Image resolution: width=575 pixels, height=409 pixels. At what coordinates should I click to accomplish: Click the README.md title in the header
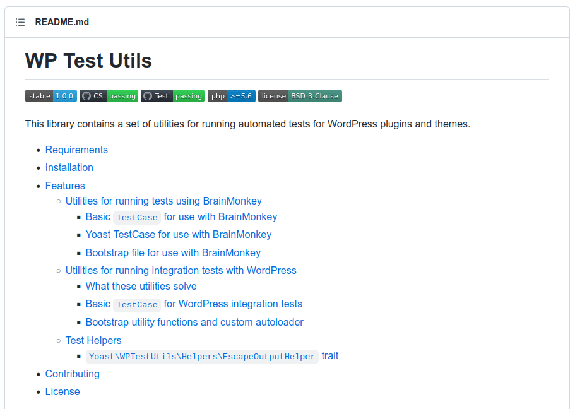pos(61,21)
